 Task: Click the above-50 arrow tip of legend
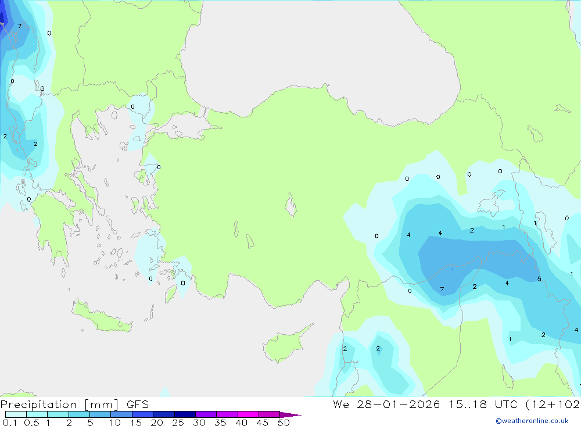pos(290,414)
